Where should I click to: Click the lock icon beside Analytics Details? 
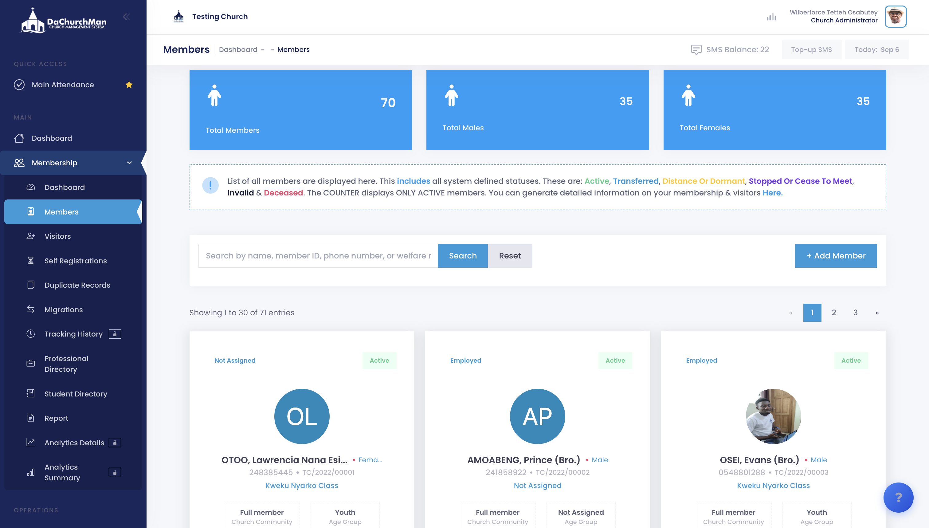(x=115, y=443)
